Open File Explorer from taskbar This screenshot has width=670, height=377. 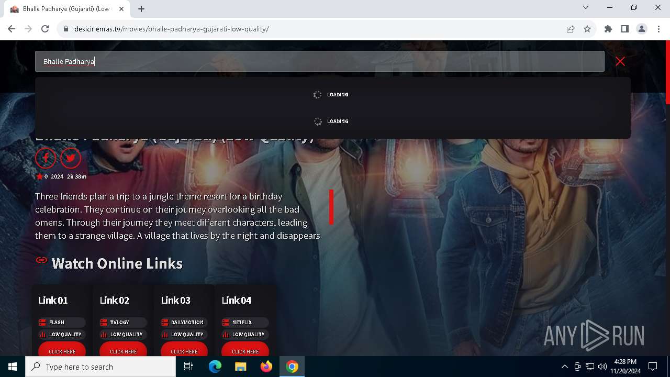coord(240,367)
